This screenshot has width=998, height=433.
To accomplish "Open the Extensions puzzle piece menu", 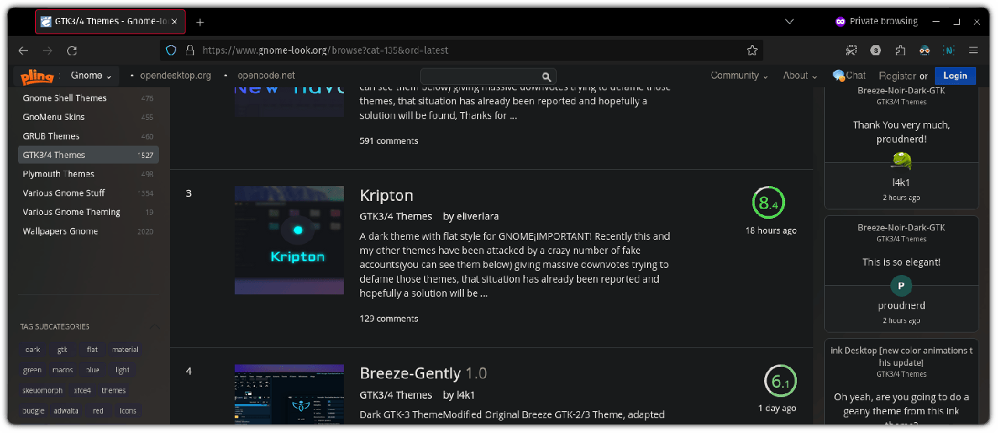I will tap(900, 51).
